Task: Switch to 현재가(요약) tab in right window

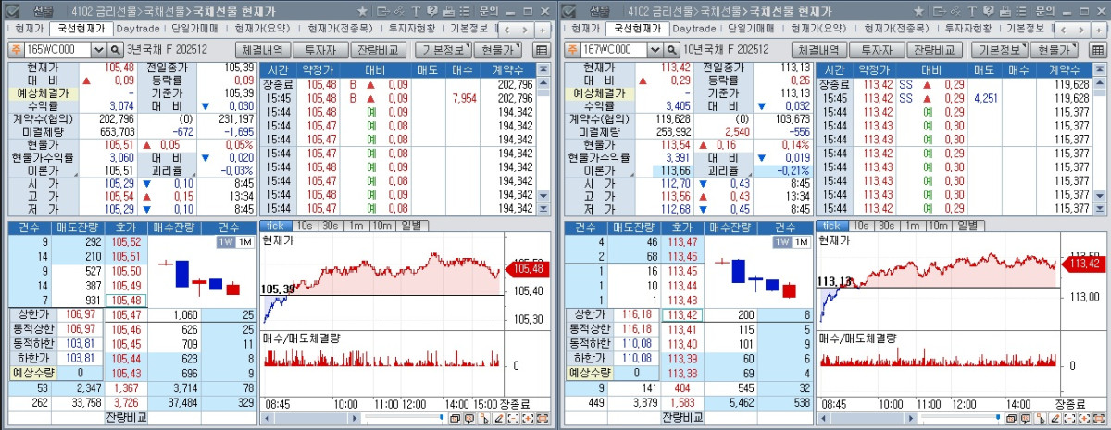Action: point(820,29)
